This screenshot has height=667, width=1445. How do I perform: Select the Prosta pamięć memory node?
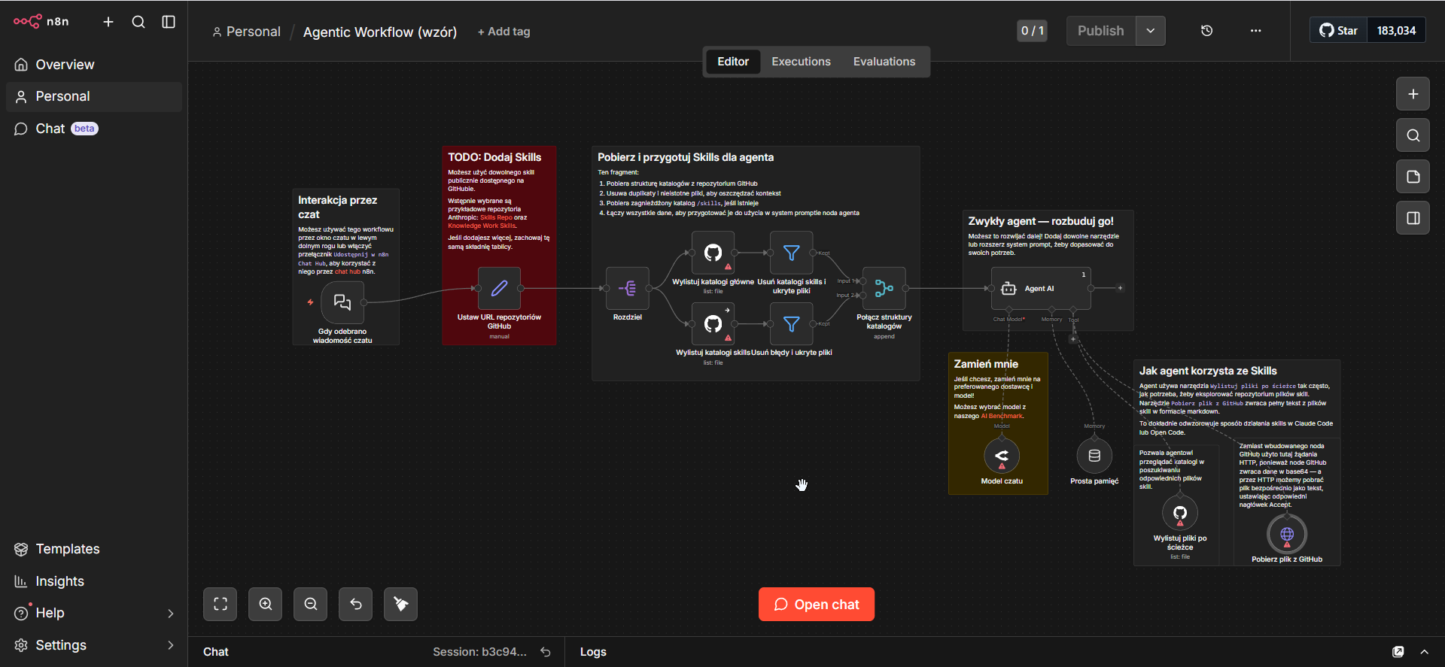(x=1094, y=456)
